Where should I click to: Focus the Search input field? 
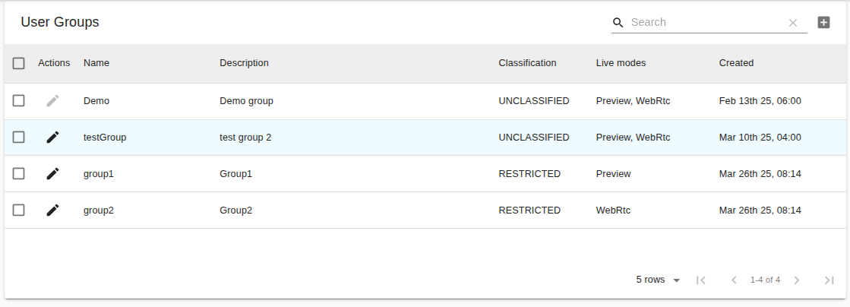point(706,23)
